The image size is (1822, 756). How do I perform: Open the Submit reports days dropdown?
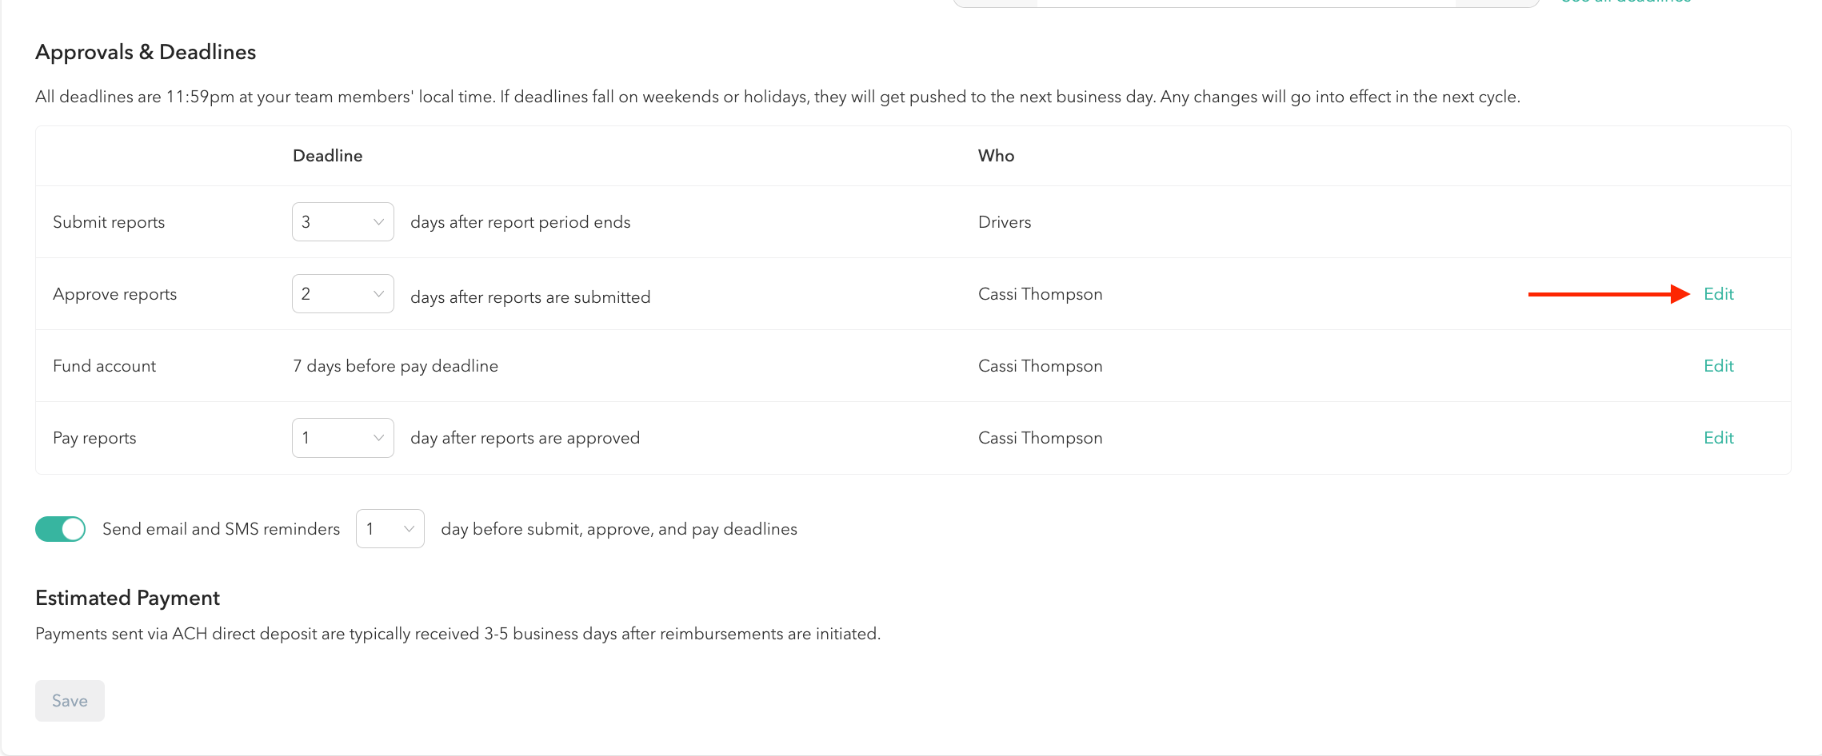(342, 222)
